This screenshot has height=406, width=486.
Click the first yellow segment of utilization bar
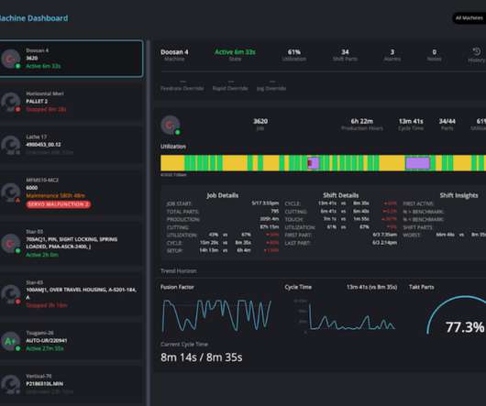click(x=172, y=163)
